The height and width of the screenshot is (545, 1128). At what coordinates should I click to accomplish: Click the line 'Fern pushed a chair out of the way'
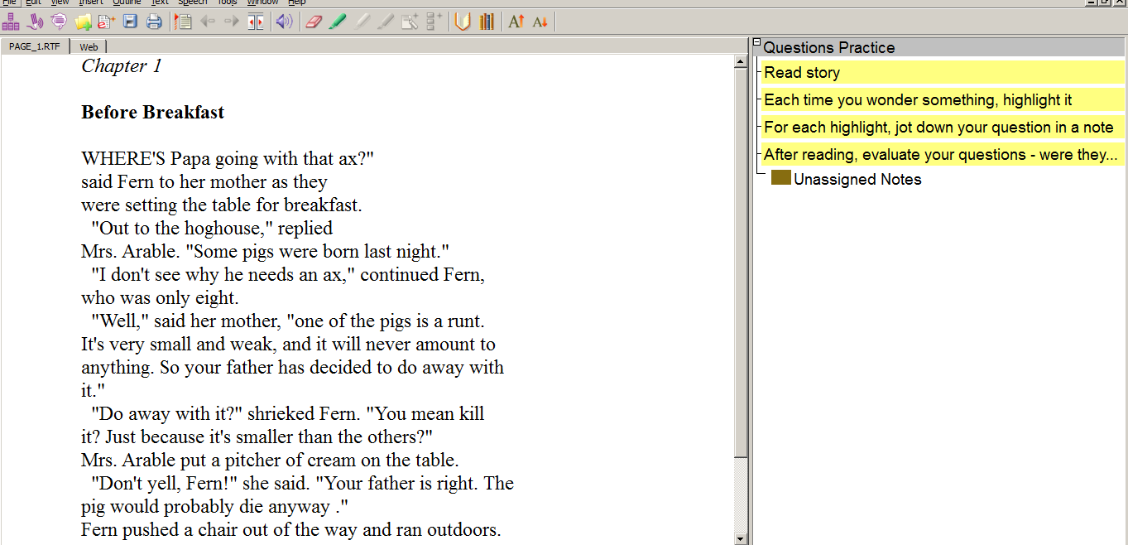tap(291, 530)
